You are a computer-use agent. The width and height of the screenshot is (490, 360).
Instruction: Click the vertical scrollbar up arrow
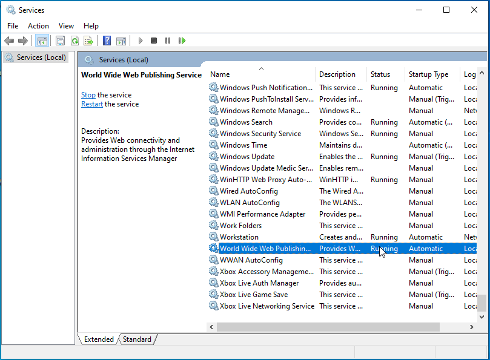(482, 73)
